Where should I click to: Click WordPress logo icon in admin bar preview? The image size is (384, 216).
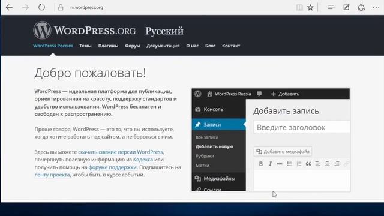coord(198,94)
